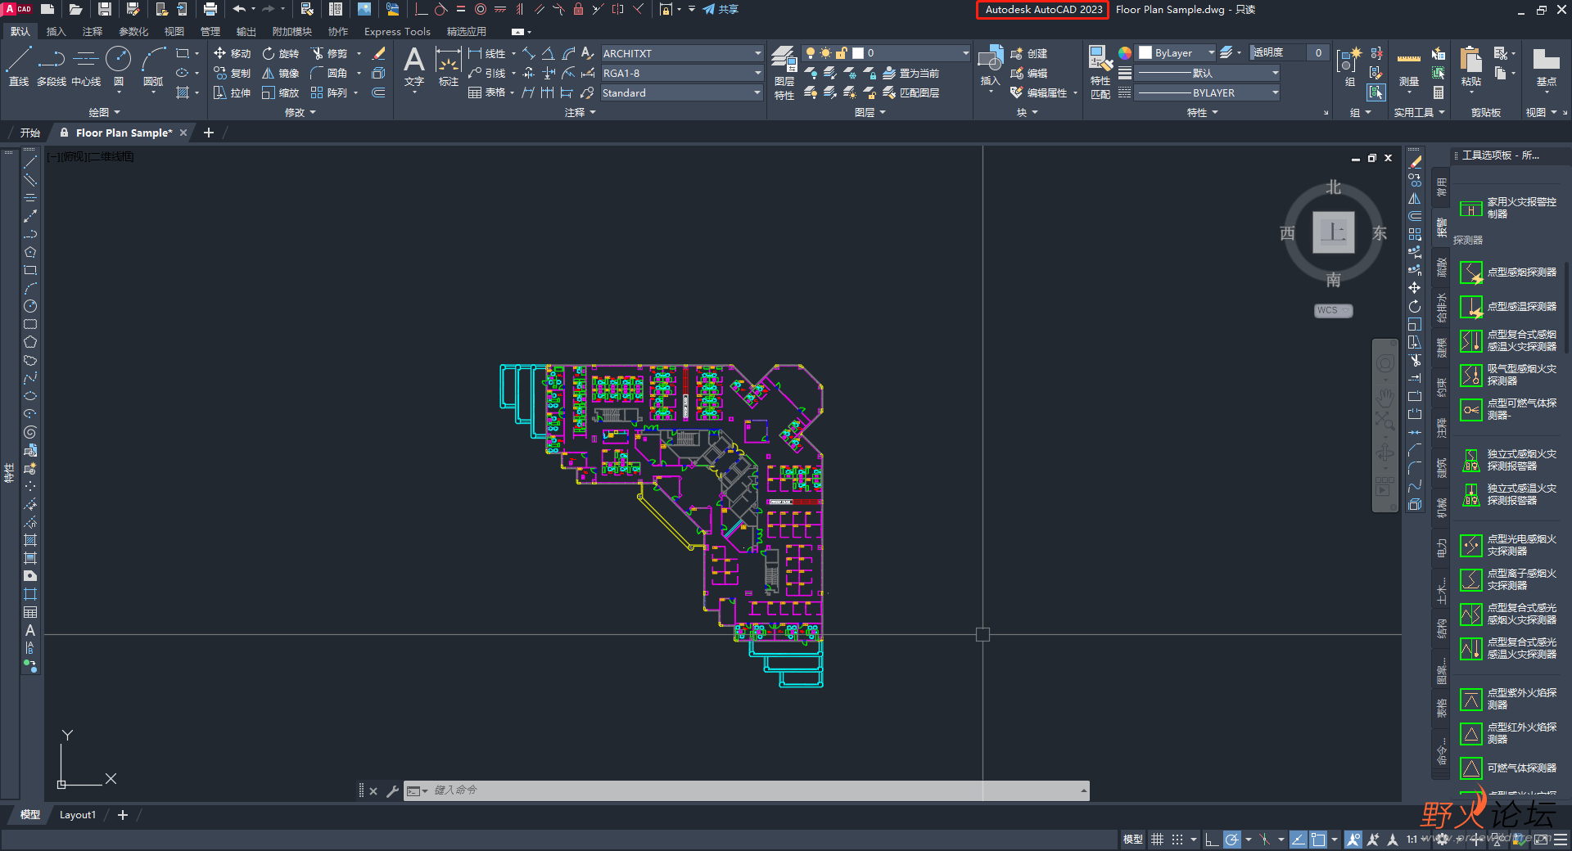Click the 置为当前 make current button
This screenshot has width=1572, height=851.
coord(910,73)
